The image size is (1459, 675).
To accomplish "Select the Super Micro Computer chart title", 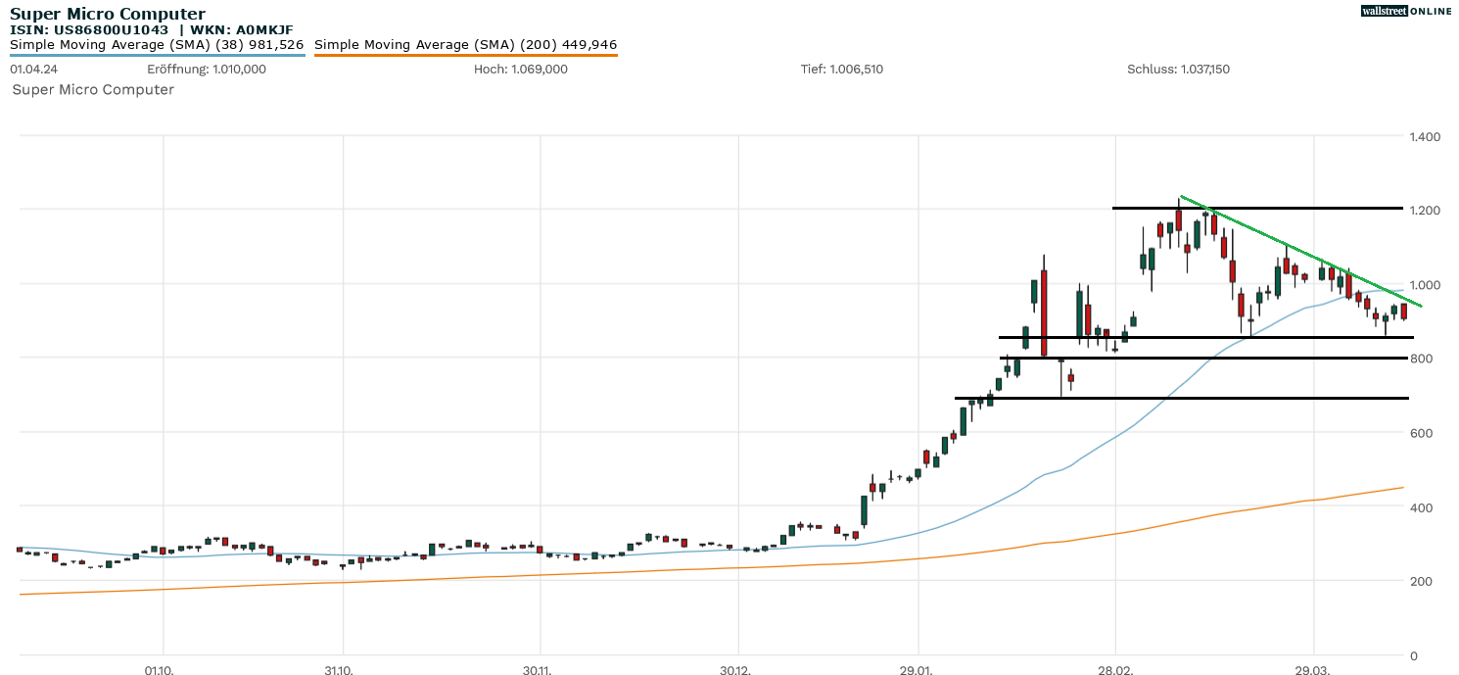I will (108, 14).
